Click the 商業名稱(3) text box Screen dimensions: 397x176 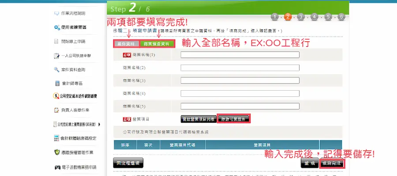click(240, 81)
